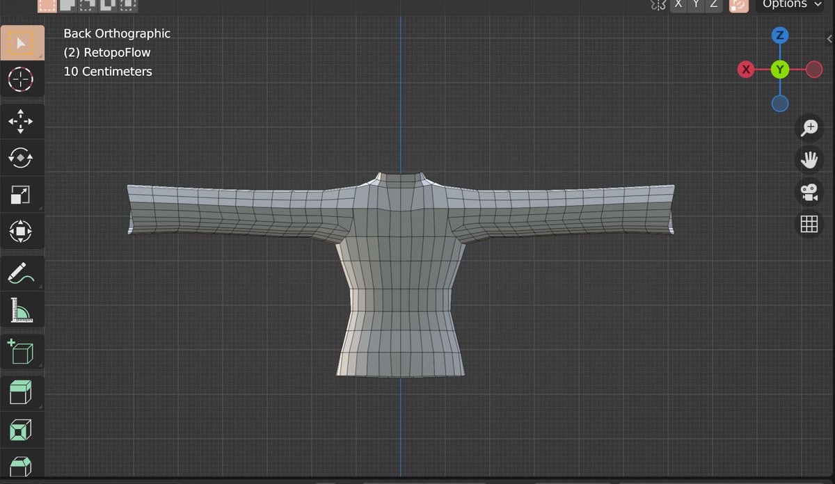Set selection mode to subtract

coord(88,4)
